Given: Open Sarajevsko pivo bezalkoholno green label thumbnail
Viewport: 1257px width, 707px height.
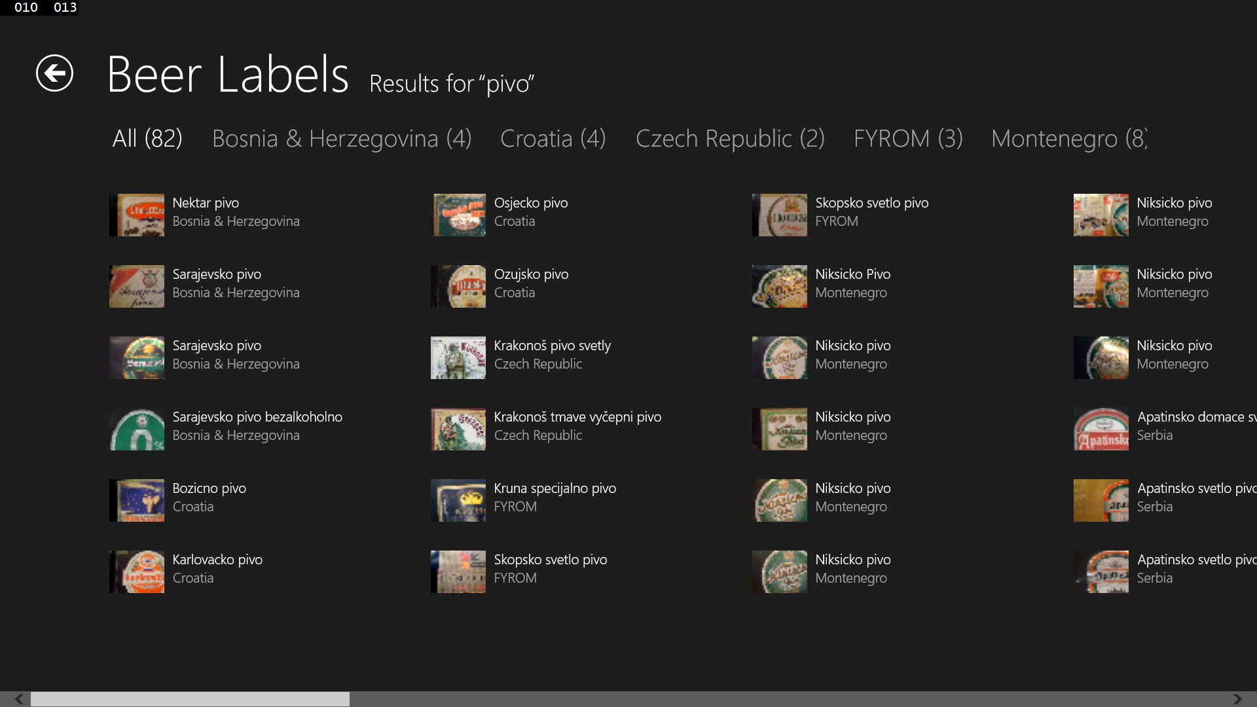Looking at the screenshot, I should pos(136,429).
